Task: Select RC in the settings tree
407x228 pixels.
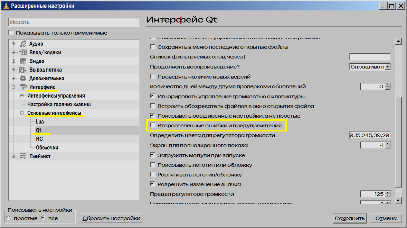Action: point(39,139)
